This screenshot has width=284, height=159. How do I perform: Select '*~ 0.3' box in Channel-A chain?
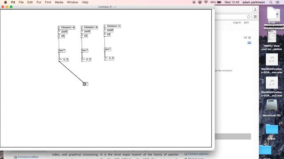(x=63, y=60)
